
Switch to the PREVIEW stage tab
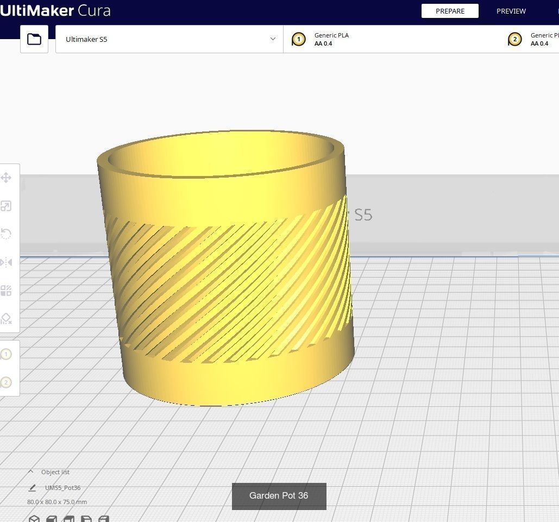tap(511, 11)
